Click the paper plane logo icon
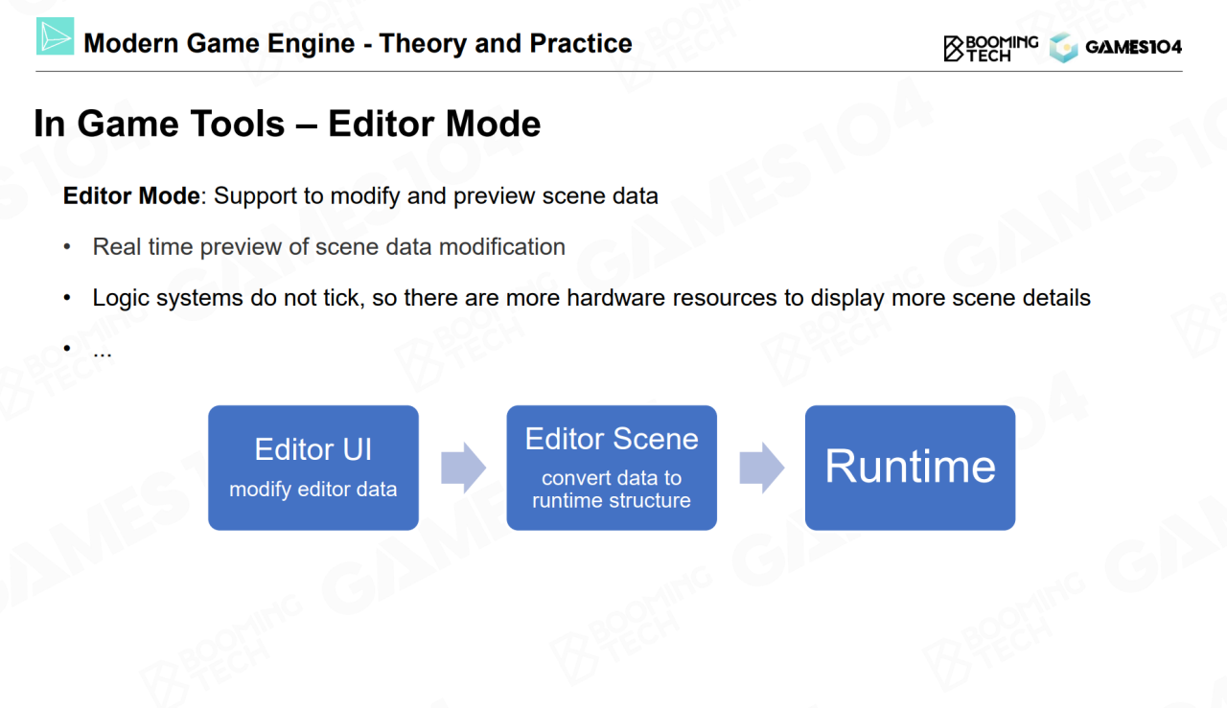1227x708 pixels. 55,36
